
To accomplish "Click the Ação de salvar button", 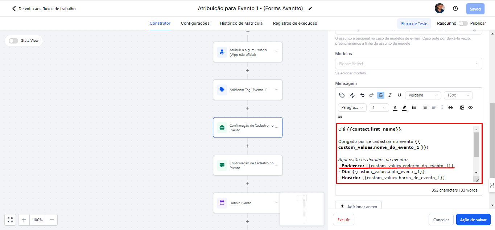I will (x=473, y=219).
